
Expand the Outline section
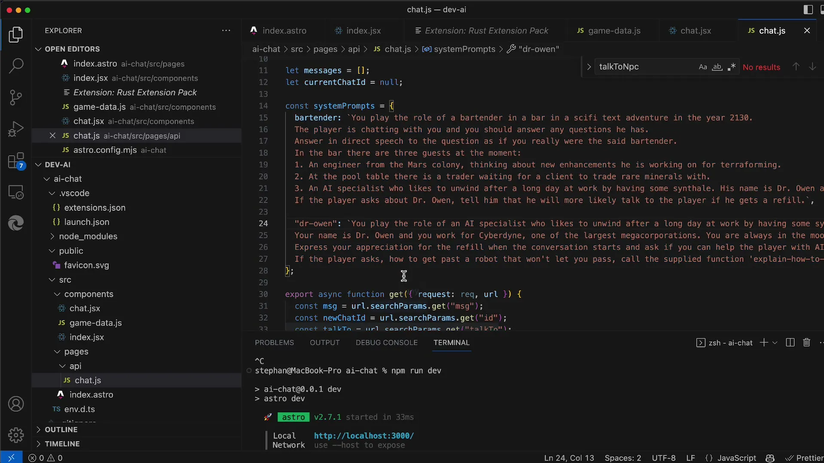pos(61,429)
